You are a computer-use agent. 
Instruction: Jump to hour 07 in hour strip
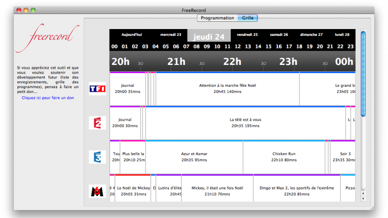pyautogui.click(x=186, y=47)
